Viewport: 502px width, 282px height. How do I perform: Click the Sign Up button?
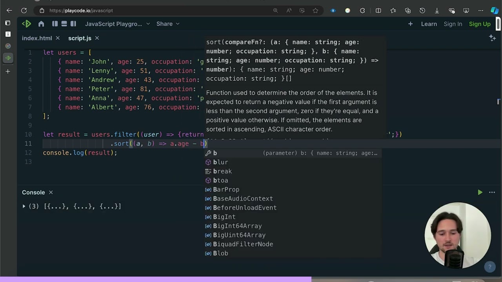[480, 24]
